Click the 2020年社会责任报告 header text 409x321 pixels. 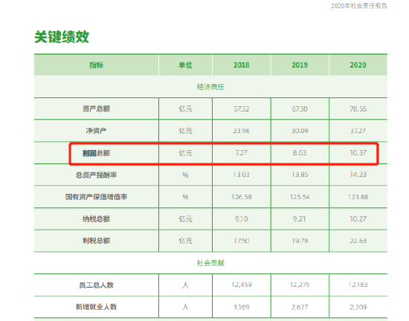[x=359, y=6]
